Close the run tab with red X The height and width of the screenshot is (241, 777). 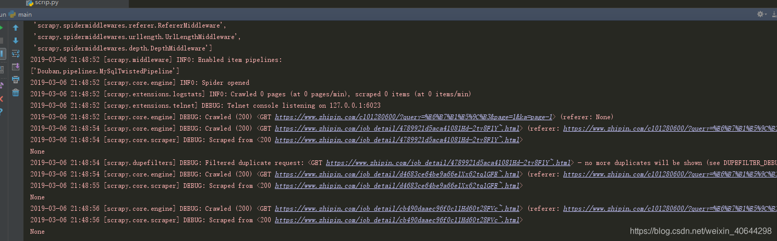(x=2, y=98)
